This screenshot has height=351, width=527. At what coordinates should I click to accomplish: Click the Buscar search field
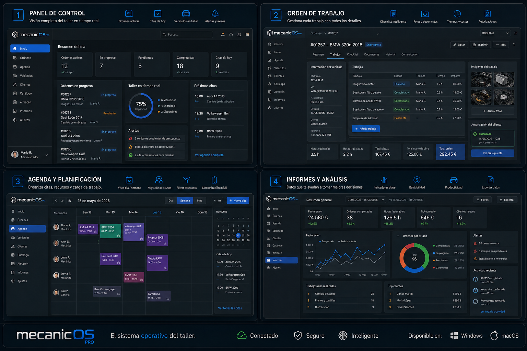click(187, 35)
